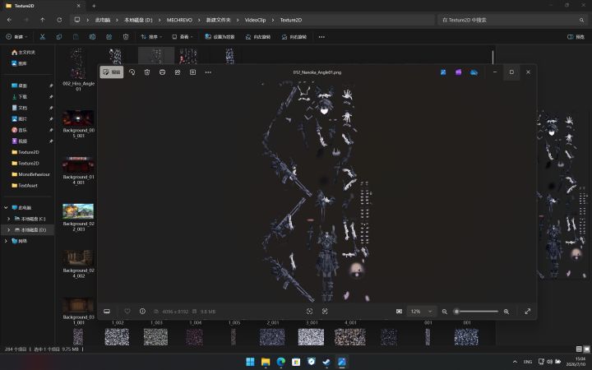Click Rotate left in Explorer toolbar
This screenshot has width=592, height=370.
(x=258, y=37)
